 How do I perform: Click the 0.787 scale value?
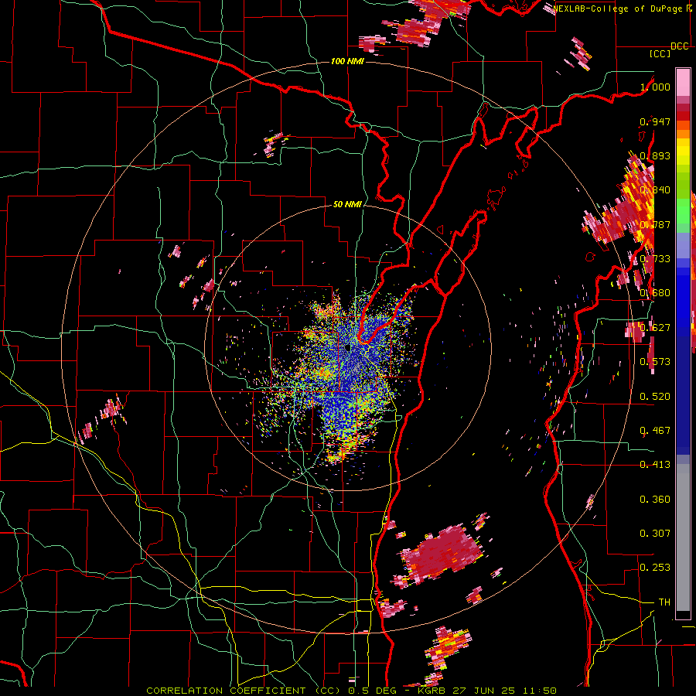click(x=655, y=224)
